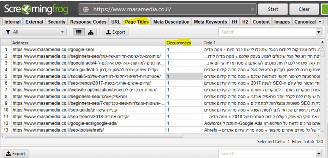Viewport: 328px width, 158px height.
Task: Open the All filter dropdown
Action: [35, 32]
